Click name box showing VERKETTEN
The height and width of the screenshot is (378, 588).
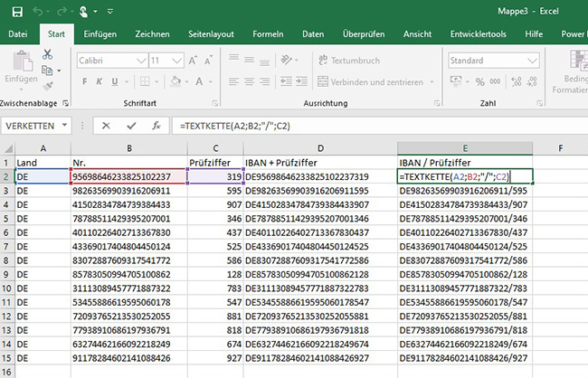[30, 126]
